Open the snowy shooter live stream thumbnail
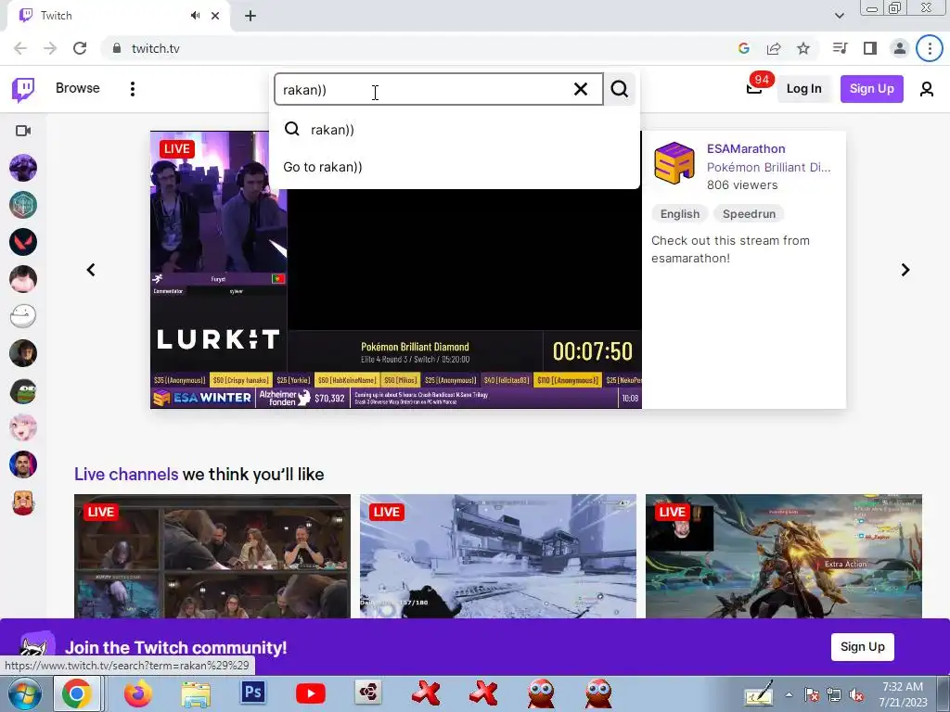This screenshot has height=712, width=950. click(498, 556)
